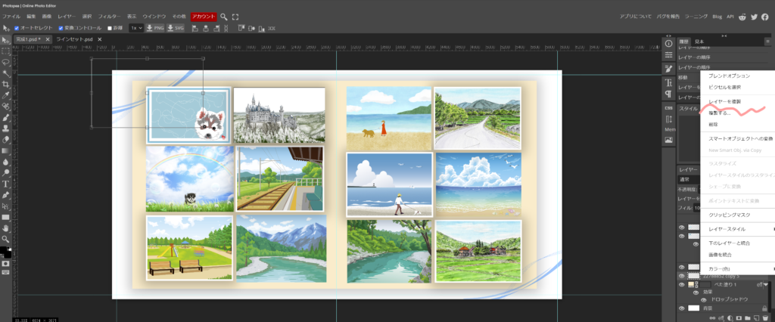This screenshot has height=322, width=775.
Task: Open the Paragraph panel icon
Action: tap(668, 94)
